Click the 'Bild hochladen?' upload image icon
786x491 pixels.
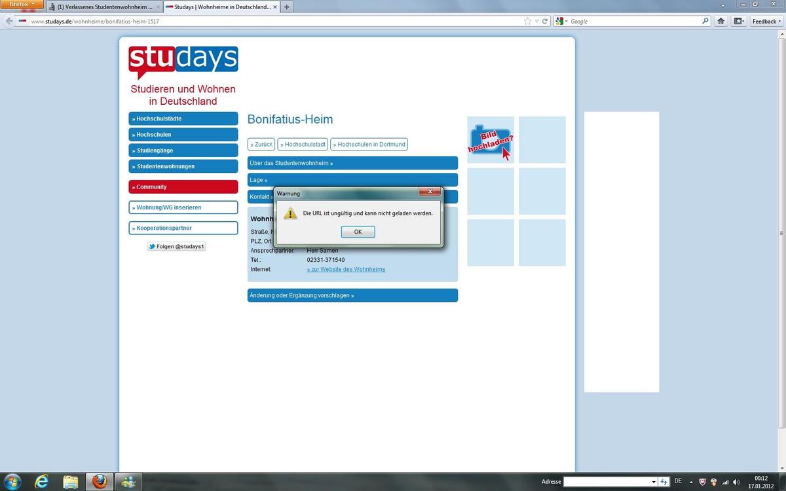(491, 140)
